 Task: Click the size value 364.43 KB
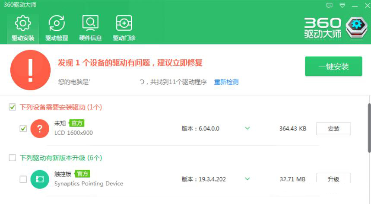293,129
